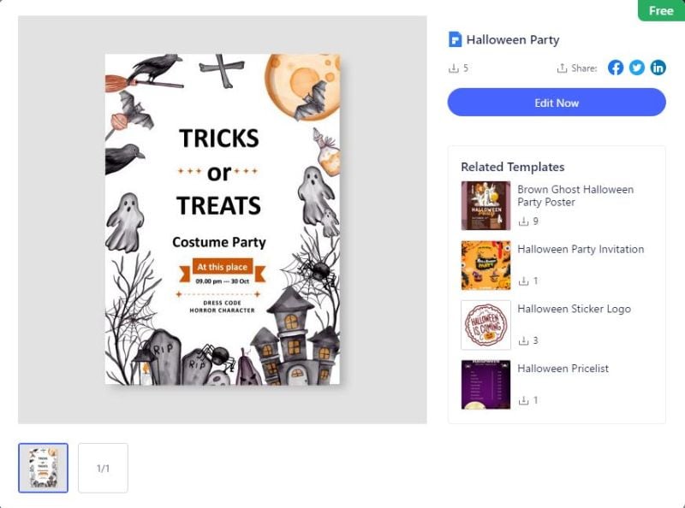685x508 pixels.
Task: Open Halloween Party Invitation template link
Action: [x=581, y=249]
